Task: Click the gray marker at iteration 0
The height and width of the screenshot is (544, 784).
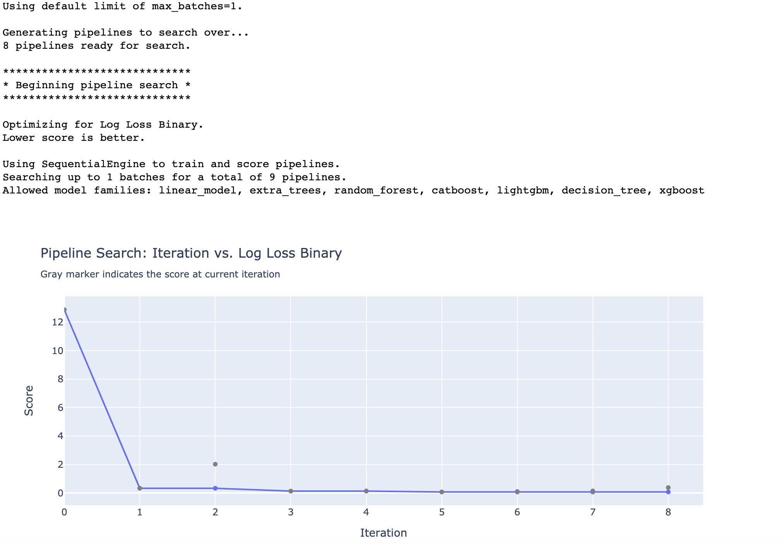Action: pyautogui.click(x=65, y=310)
